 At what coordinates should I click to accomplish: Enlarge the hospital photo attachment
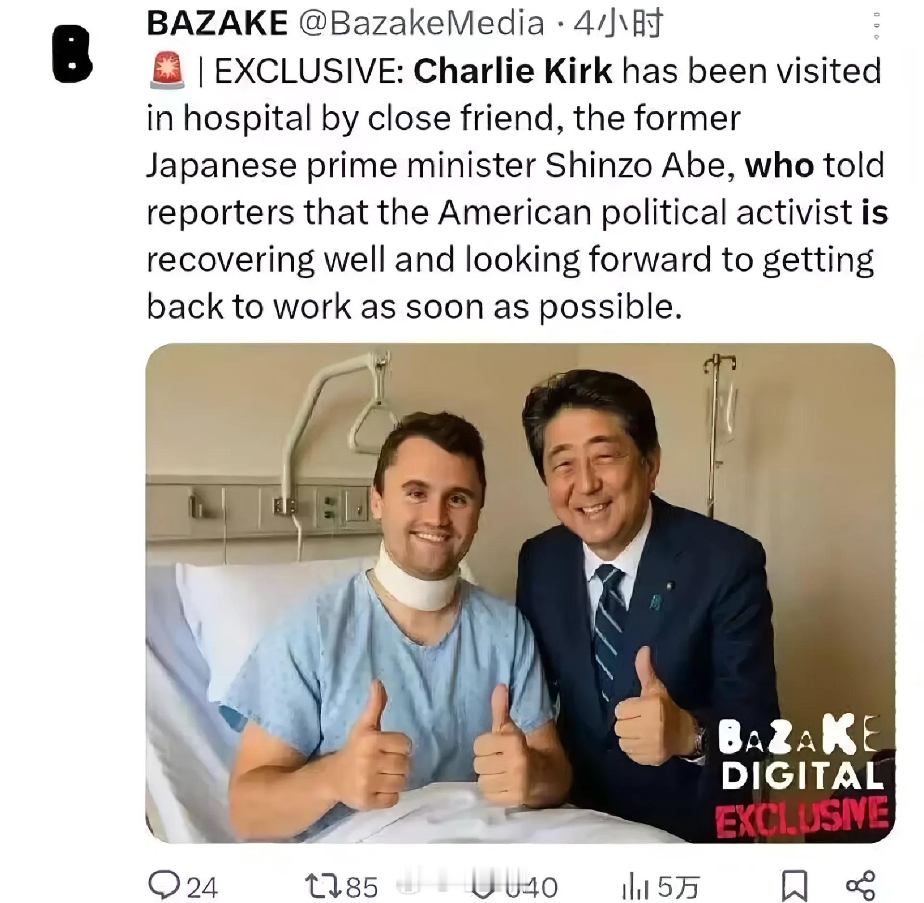520,592
